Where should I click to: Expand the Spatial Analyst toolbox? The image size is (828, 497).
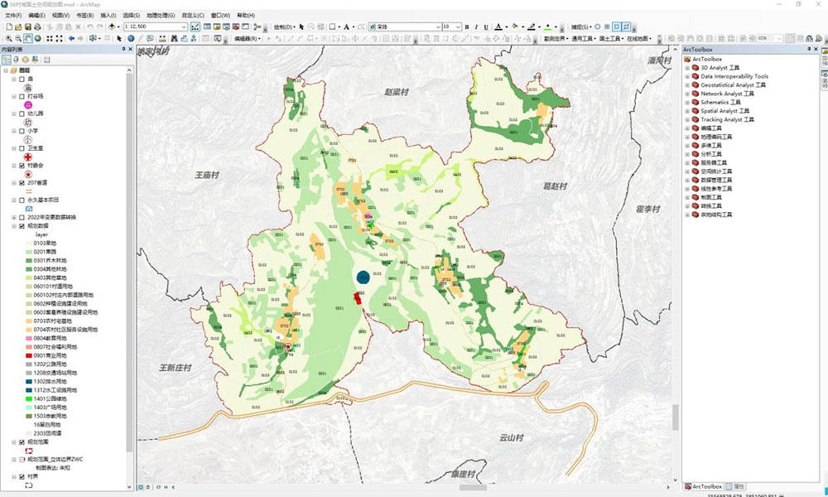686,111
